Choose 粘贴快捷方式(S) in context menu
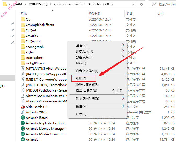Screen dimensions: 176x143 (97, 85)
